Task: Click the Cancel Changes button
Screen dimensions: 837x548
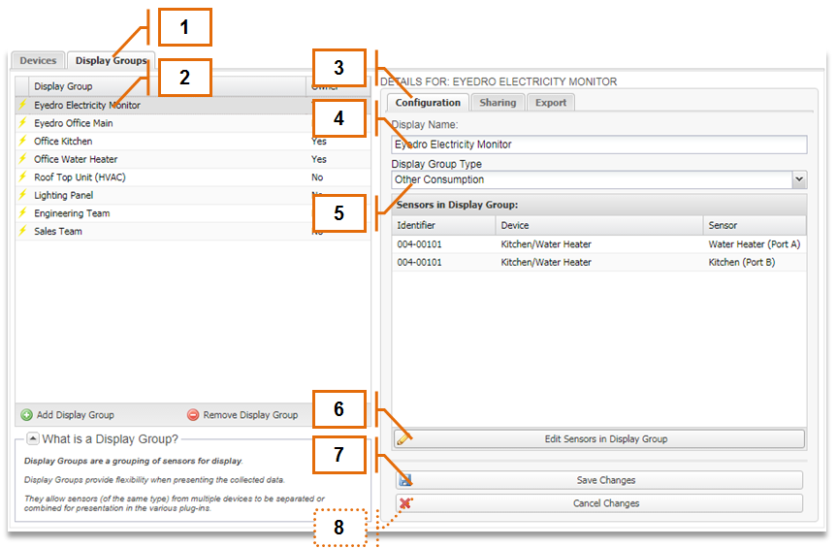Action: (x=599, y=503)
